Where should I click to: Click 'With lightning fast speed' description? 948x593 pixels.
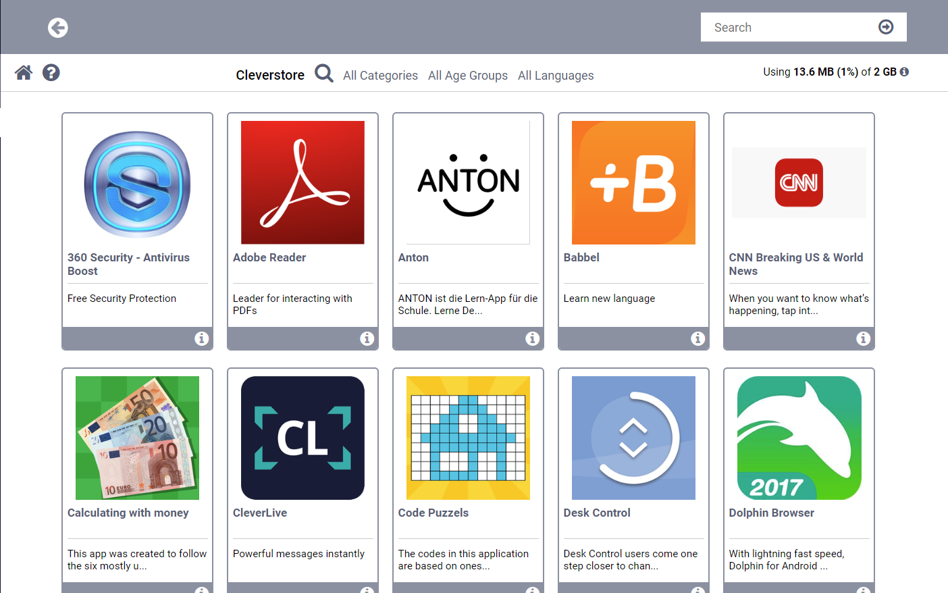click(787, 560)
